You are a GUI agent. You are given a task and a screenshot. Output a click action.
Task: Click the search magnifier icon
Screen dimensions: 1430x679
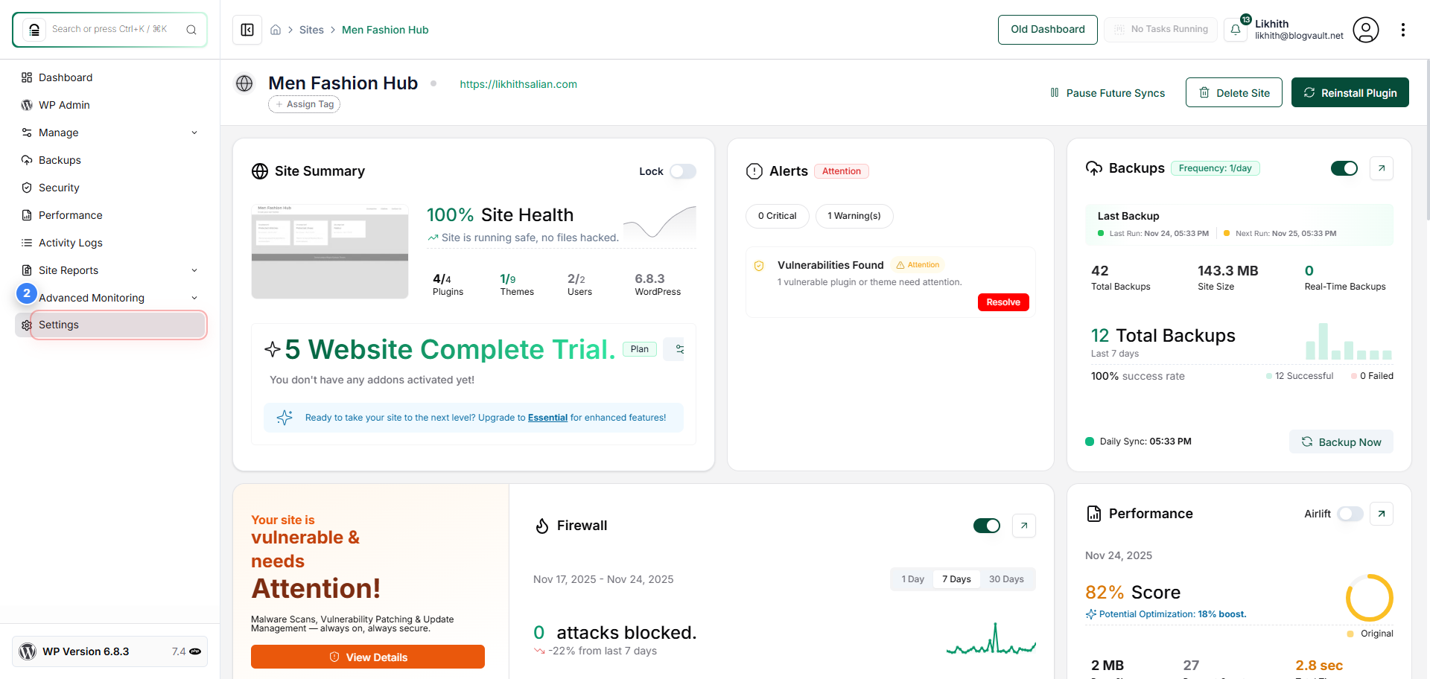click(191, 30)
